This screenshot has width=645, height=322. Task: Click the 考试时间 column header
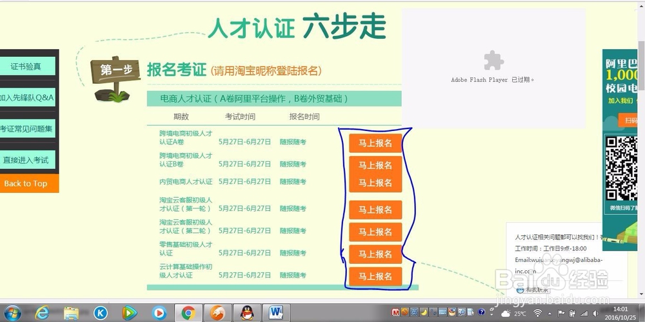[x=240, y=117]
